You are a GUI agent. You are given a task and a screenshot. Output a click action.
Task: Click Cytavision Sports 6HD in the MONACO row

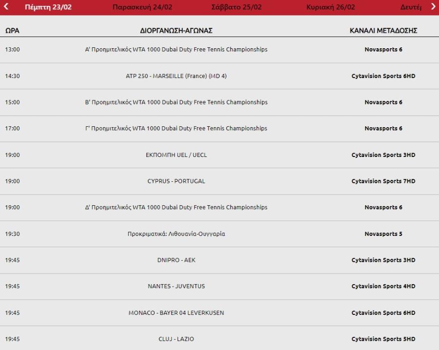pyautogui.click(x=383, y=313)
